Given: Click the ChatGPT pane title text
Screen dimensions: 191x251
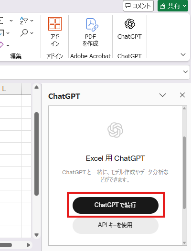Looking at the screenshot, I should 64,96.
